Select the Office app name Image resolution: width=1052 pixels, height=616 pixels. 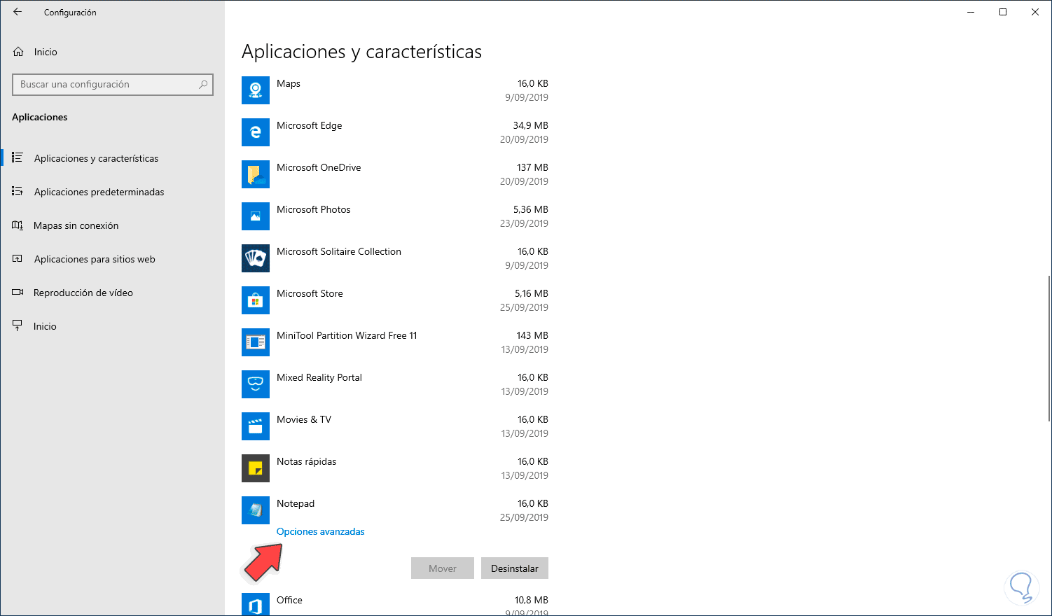point(289,601)
